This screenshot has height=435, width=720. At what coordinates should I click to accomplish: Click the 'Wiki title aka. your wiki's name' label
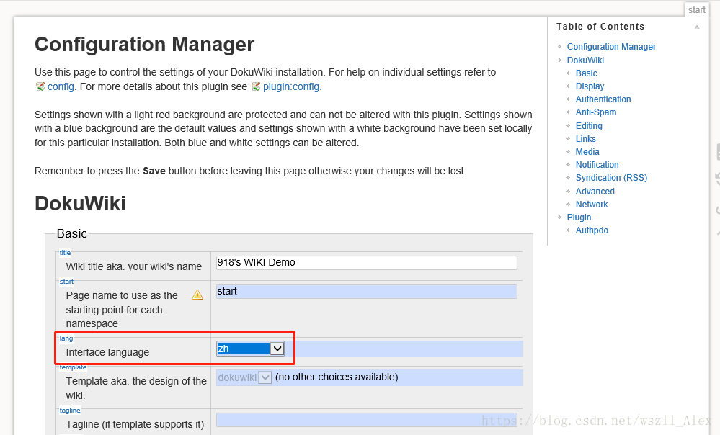click(x=133, y=266)
